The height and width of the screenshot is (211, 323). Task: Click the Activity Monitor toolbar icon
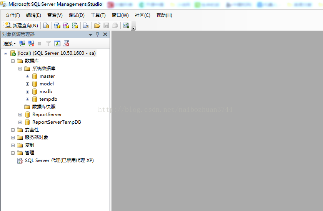(126, 25)
